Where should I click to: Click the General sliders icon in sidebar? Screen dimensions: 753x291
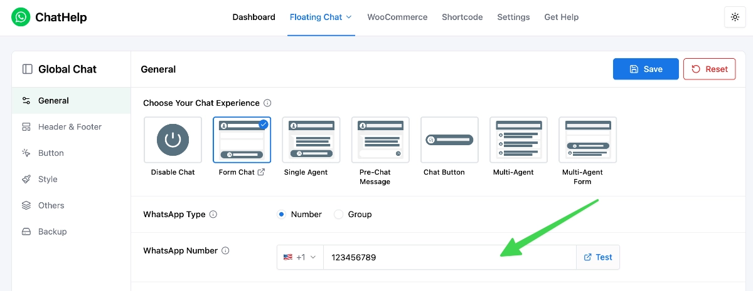(x=26, y=101)
